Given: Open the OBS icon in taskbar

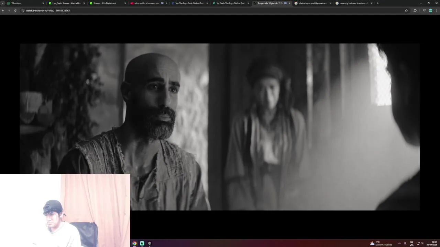Looking at the screenshot, I should [x=150, y=243].
